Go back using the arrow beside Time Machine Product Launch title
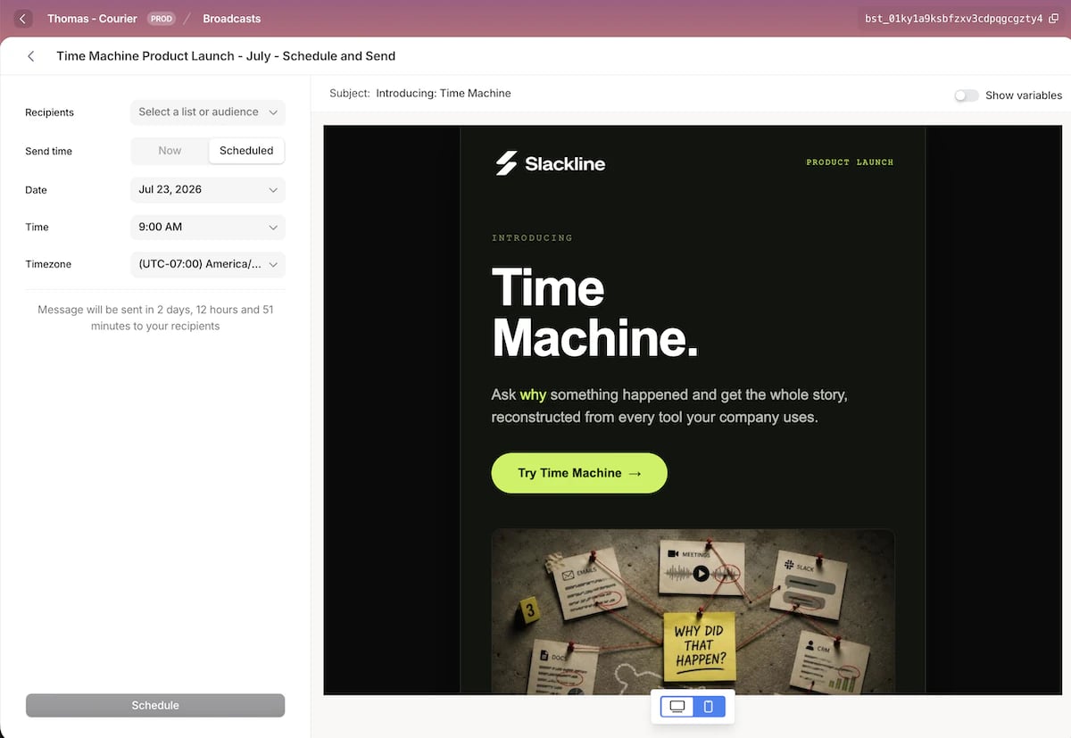This screenshot has width=1071, height=738. tap(31, 56)
